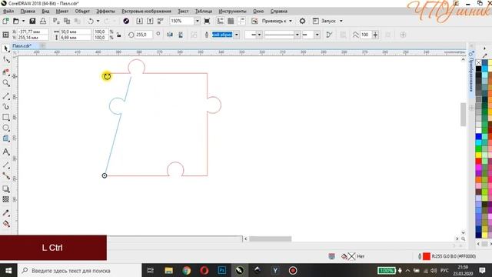
Task: Select the Ellipse tool
Action: [x=5, y=128]
